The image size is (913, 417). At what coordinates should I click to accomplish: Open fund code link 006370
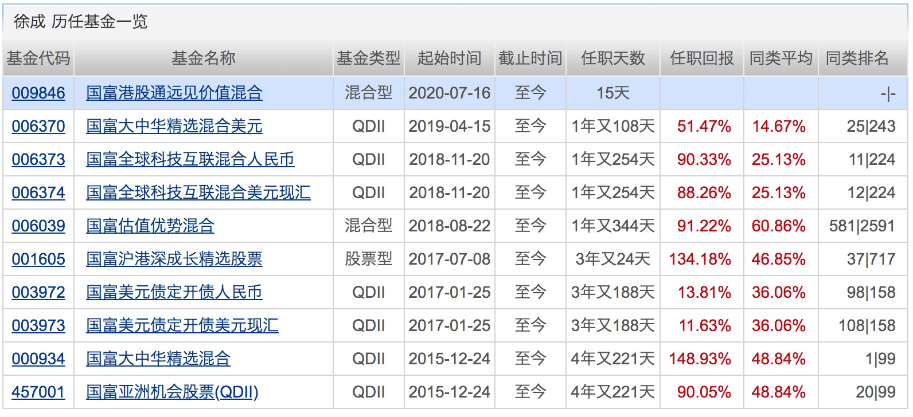38,126
